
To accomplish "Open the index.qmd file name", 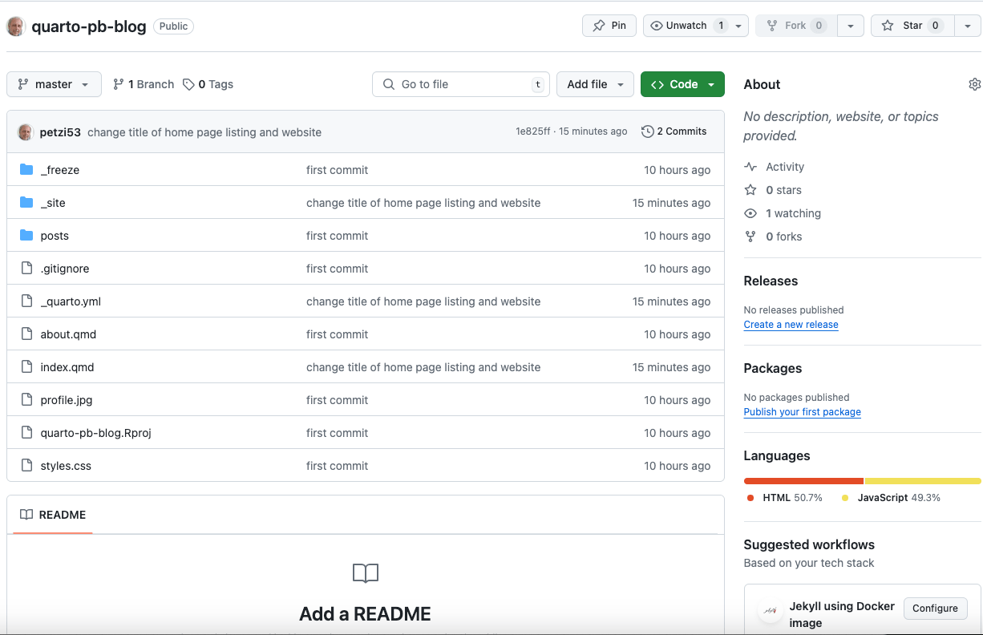I will (67, 367).
